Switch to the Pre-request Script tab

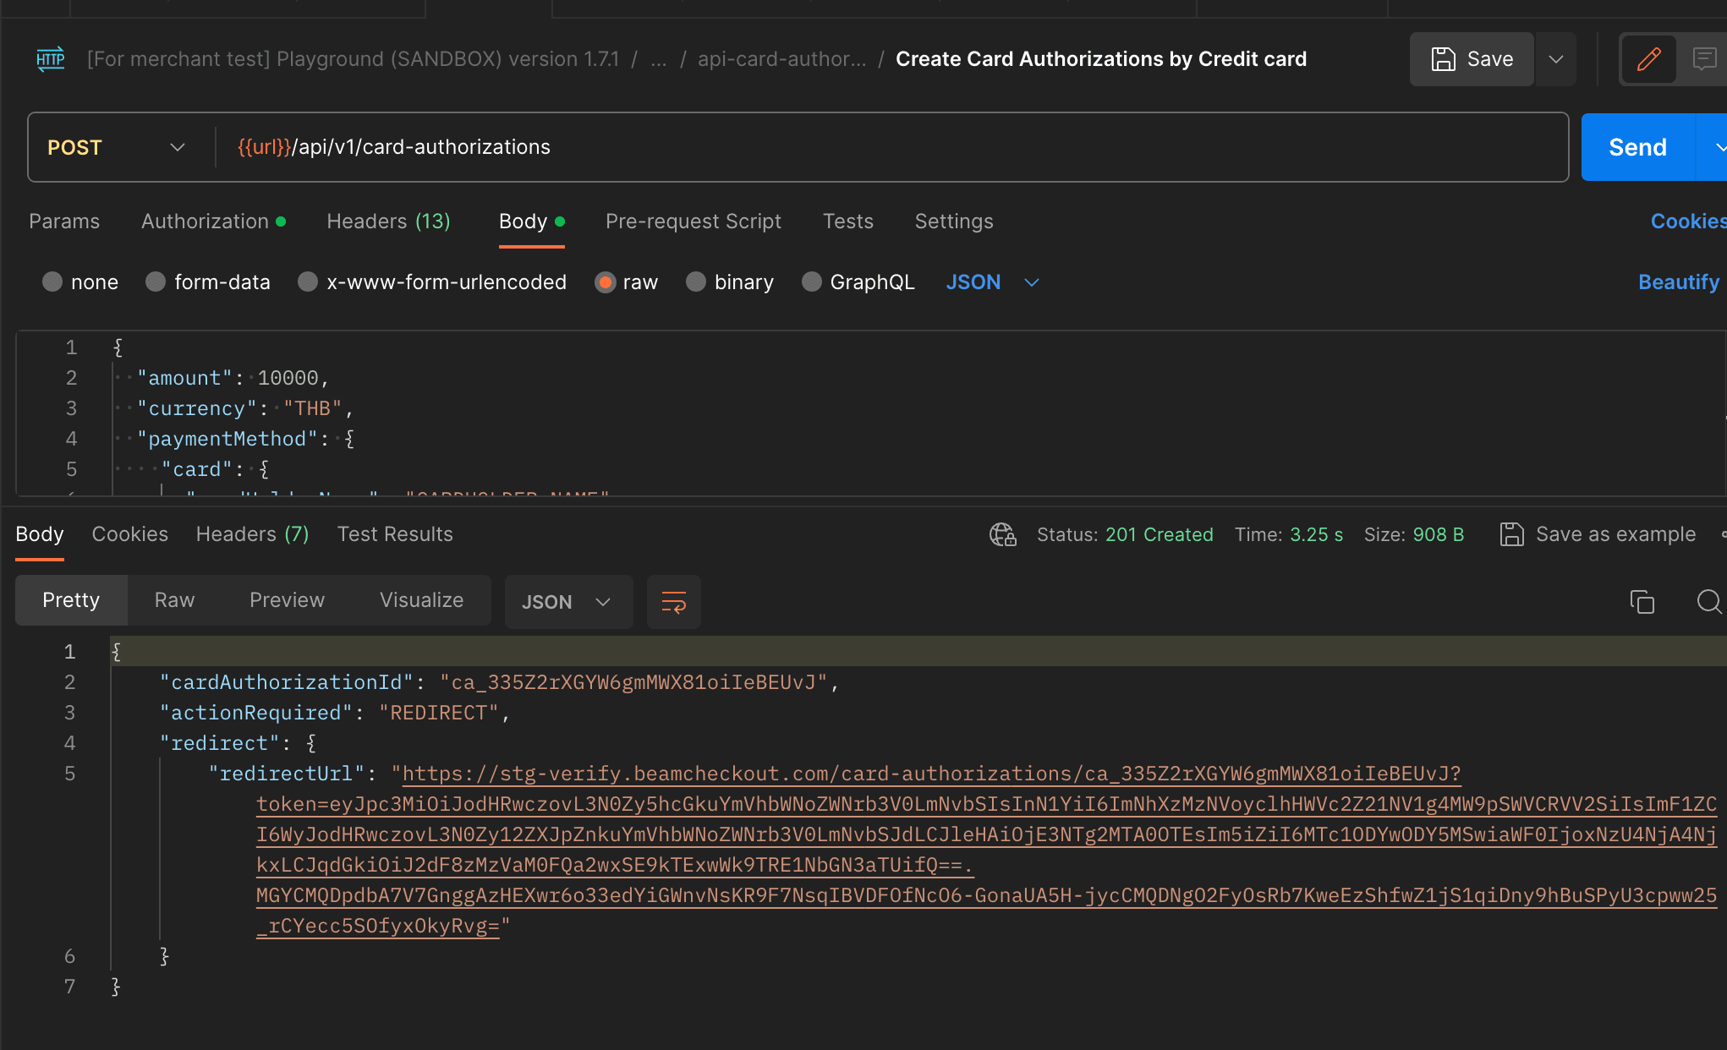click(x=694, y=221)
